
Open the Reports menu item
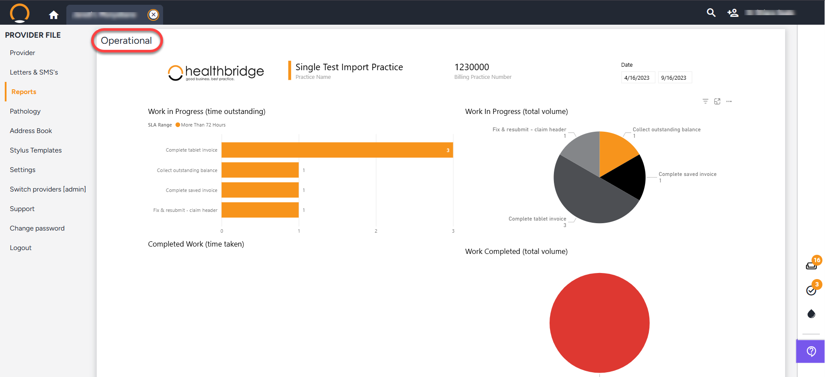(24, 92)
